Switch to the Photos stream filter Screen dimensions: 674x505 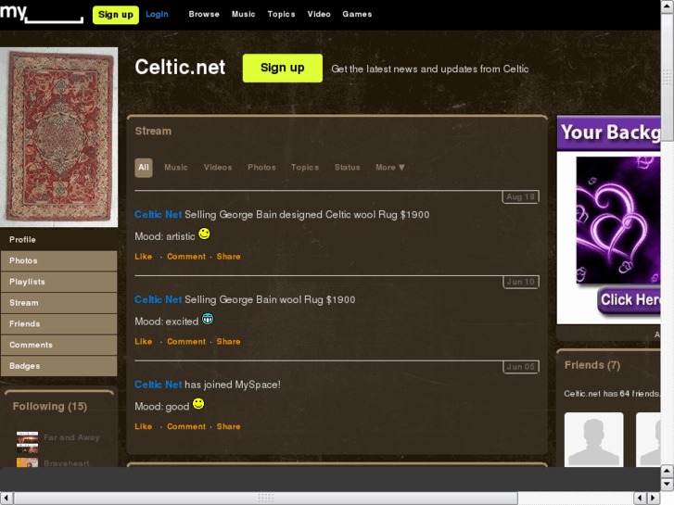point(261,168)
